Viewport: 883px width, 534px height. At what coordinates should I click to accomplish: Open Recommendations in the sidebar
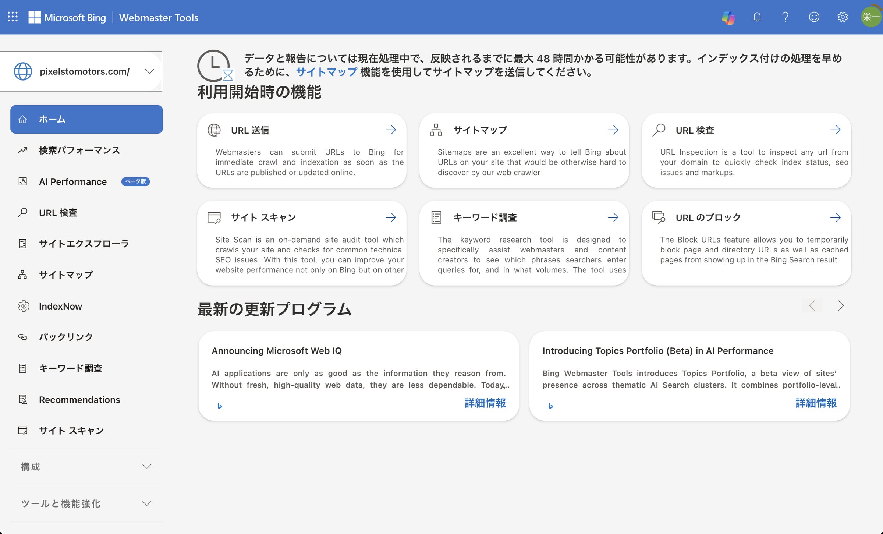click(86, 400)
